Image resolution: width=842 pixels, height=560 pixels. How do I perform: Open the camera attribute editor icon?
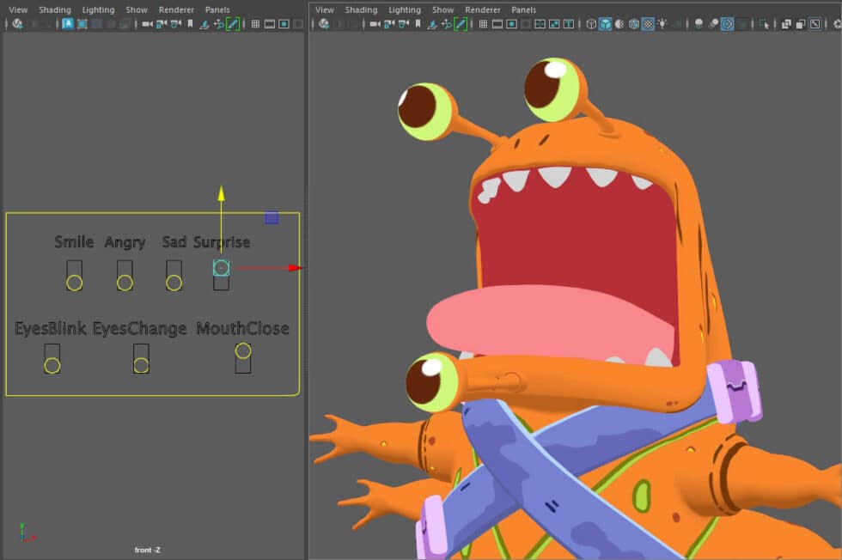[x=387, y=25]
